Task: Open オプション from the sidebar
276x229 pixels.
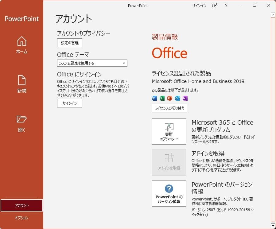Action: click(x=21, y=218)
